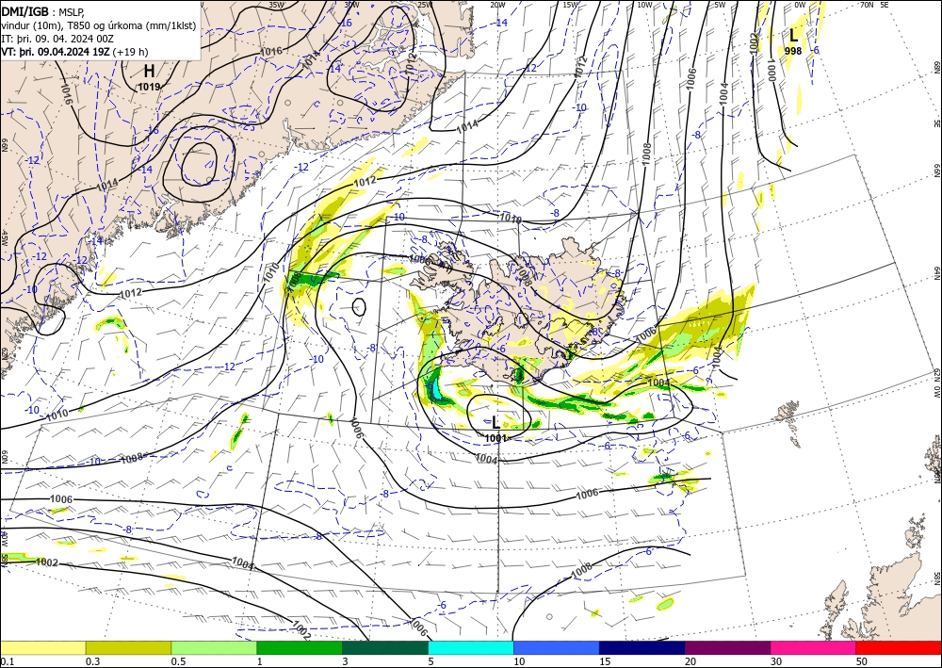Screen dimensions: 942x668
Task: Click the '1000' isobar label
Action: click(x=771, y=71)
